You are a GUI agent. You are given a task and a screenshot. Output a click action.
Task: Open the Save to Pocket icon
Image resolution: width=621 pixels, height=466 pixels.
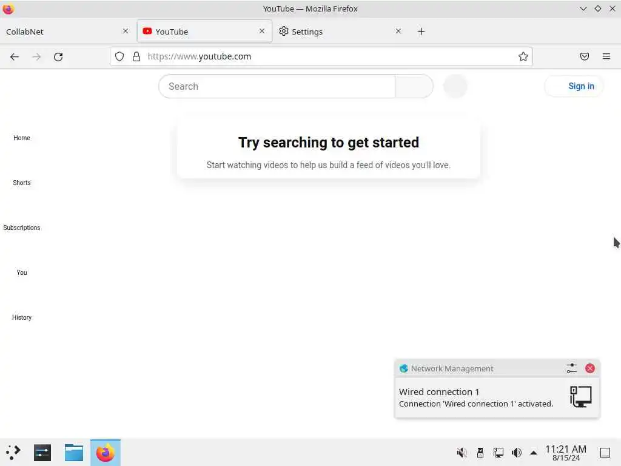pyautogui.click(x=585, y=56)
